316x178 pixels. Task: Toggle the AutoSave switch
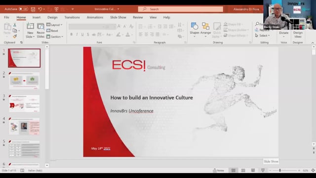[x=23, y=9]
